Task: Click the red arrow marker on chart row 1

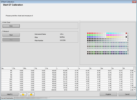Action: [126, 33]
